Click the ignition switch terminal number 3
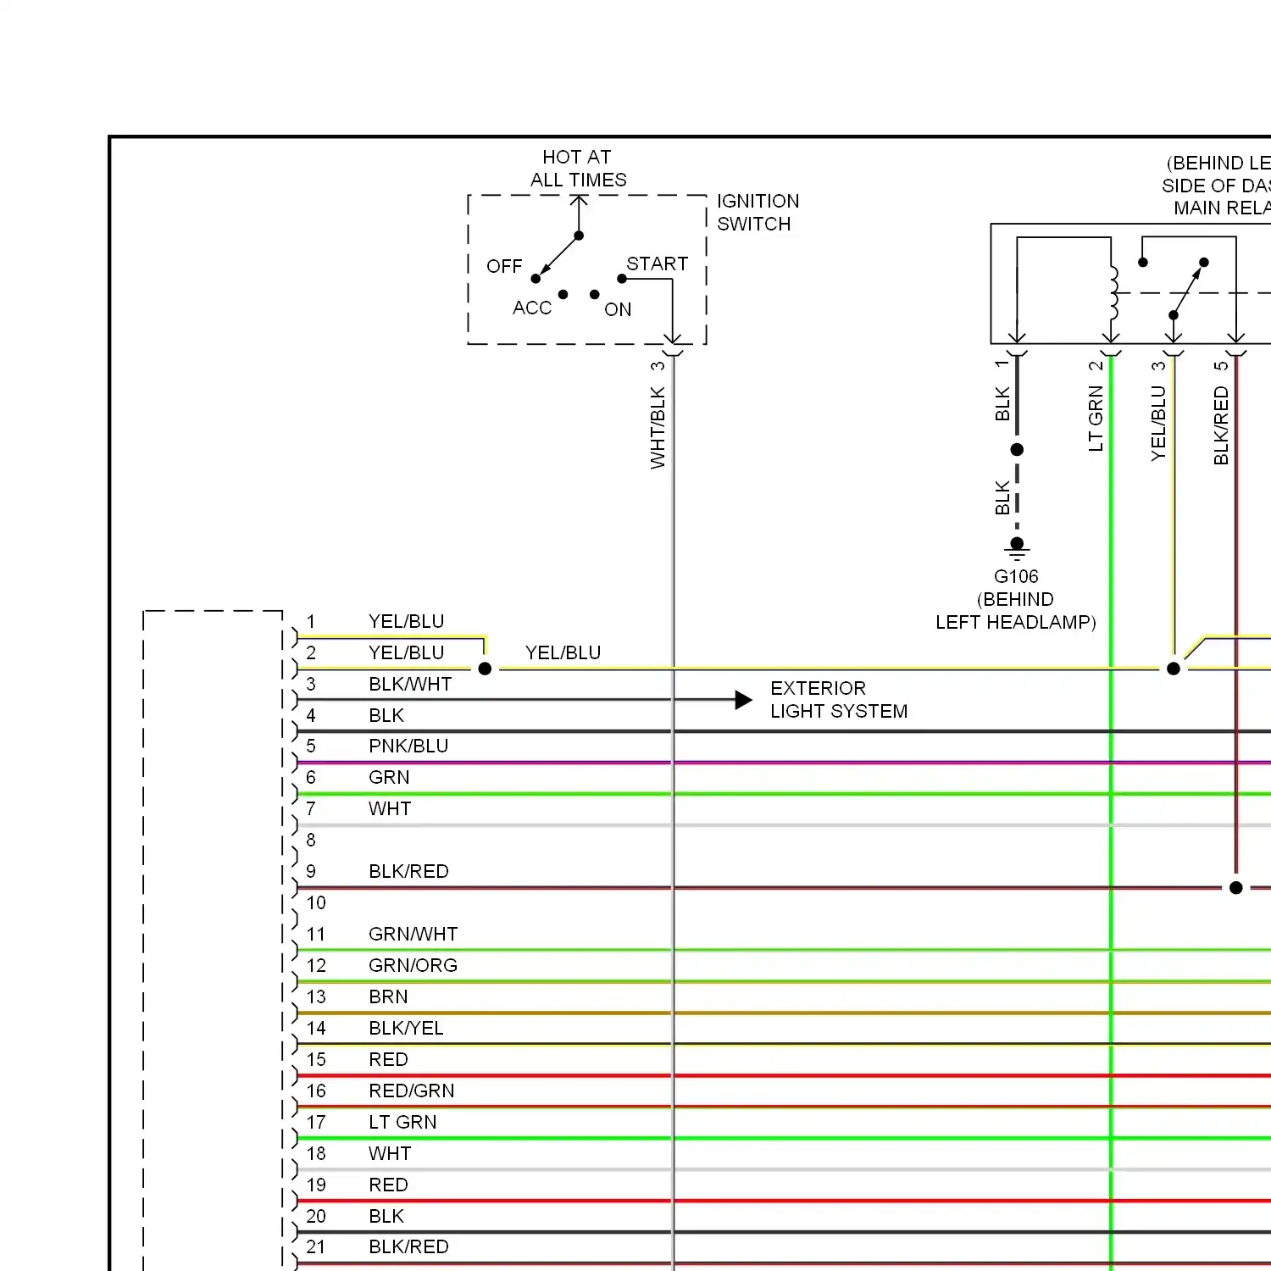 [x=658, y=366]
